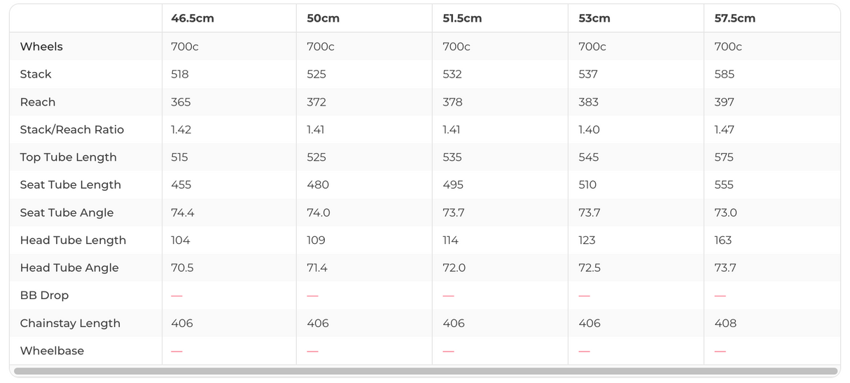The image size is (850, 383).
Task: Select the 51.5cm column header
Action: [x=462, y=19]
